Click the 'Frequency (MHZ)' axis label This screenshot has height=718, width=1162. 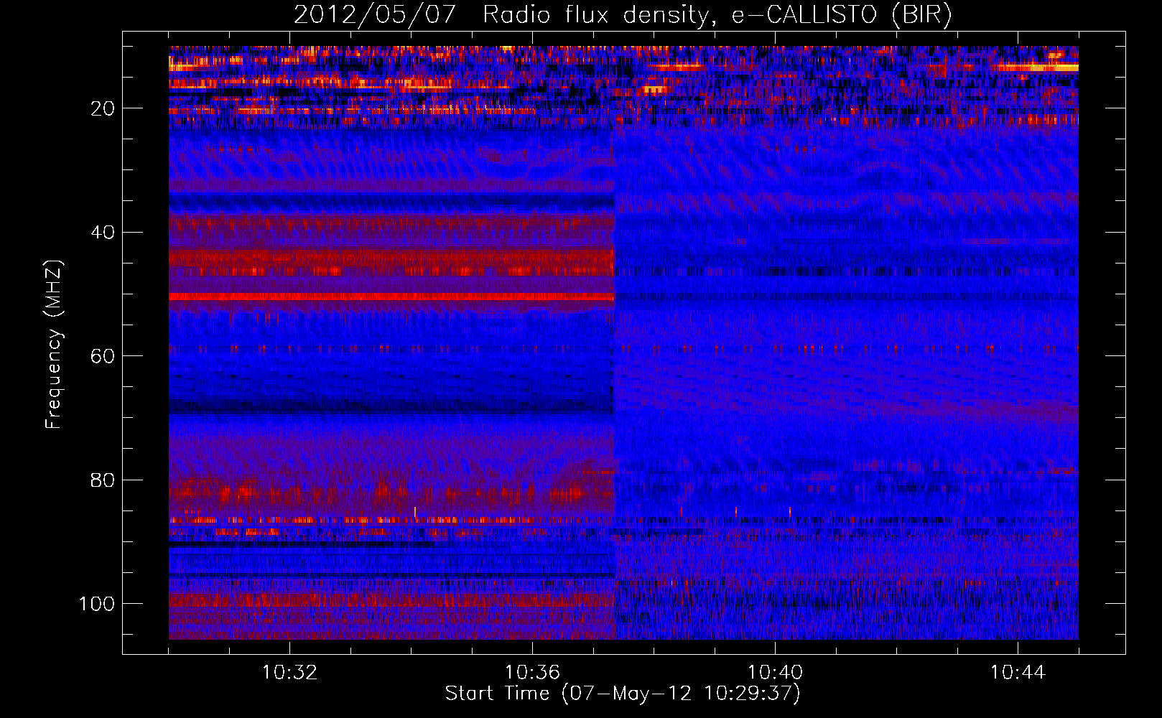(x=54, y=345)
